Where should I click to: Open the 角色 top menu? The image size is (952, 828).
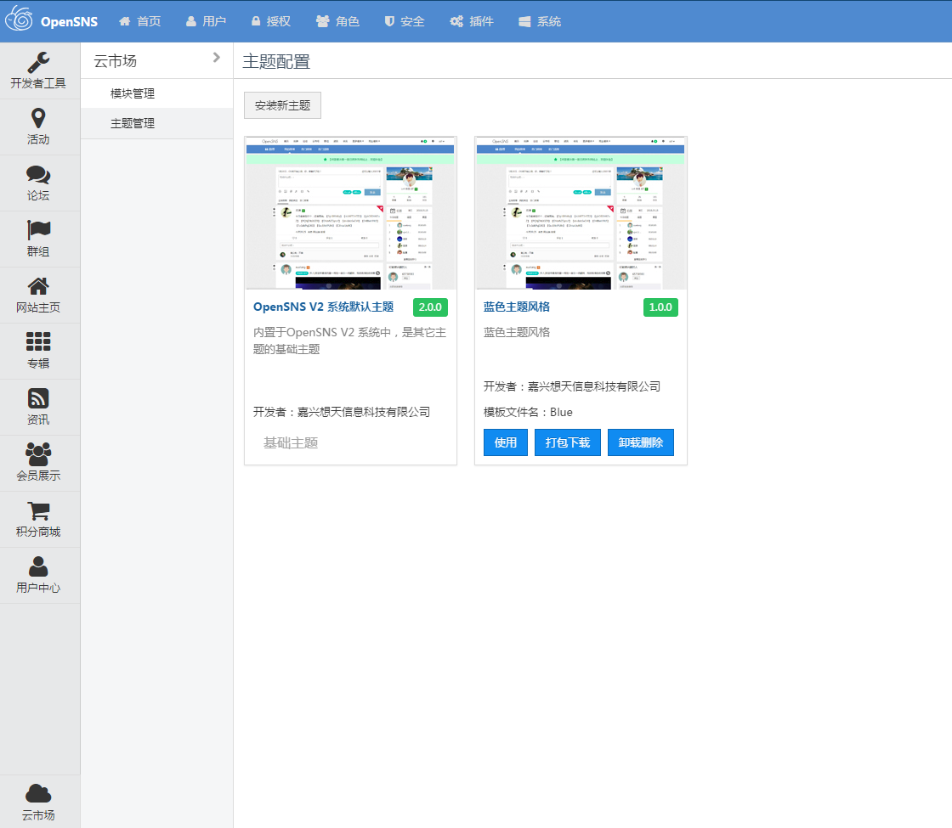pos(337,21)
